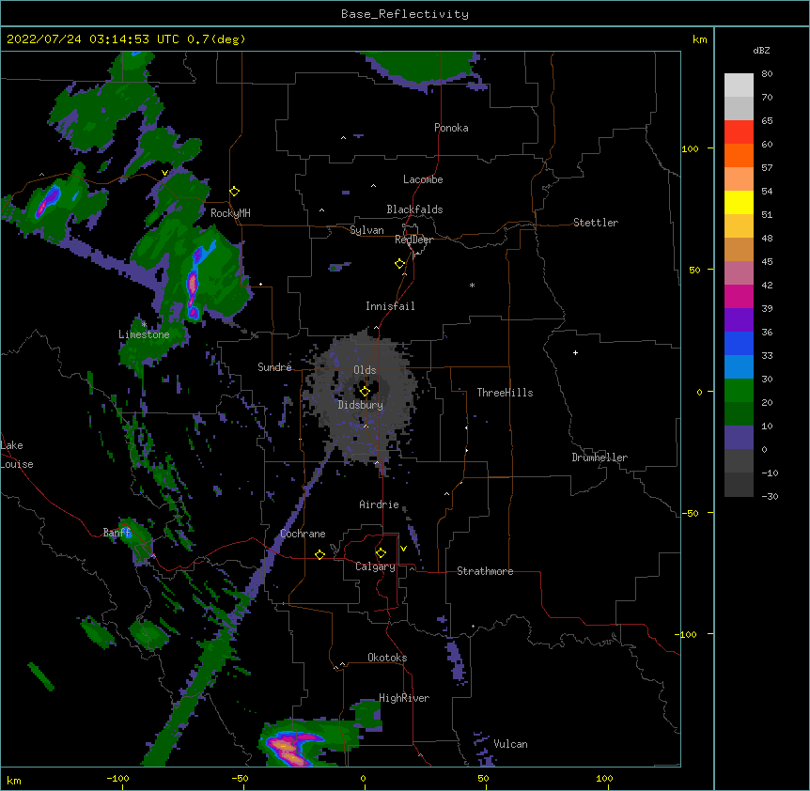This screenshot has width=810, height=791.
Task: Click the Vulcan label
Action: [x=510, y=744]
